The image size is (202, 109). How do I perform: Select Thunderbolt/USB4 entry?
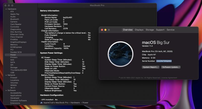click(18, 70)
